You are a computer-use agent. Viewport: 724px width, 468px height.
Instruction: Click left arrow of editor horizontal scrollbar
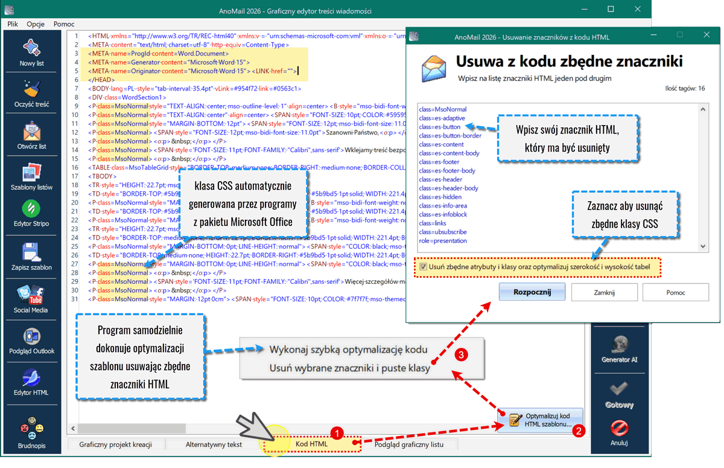pyautogui.click(x=74, y=428)
